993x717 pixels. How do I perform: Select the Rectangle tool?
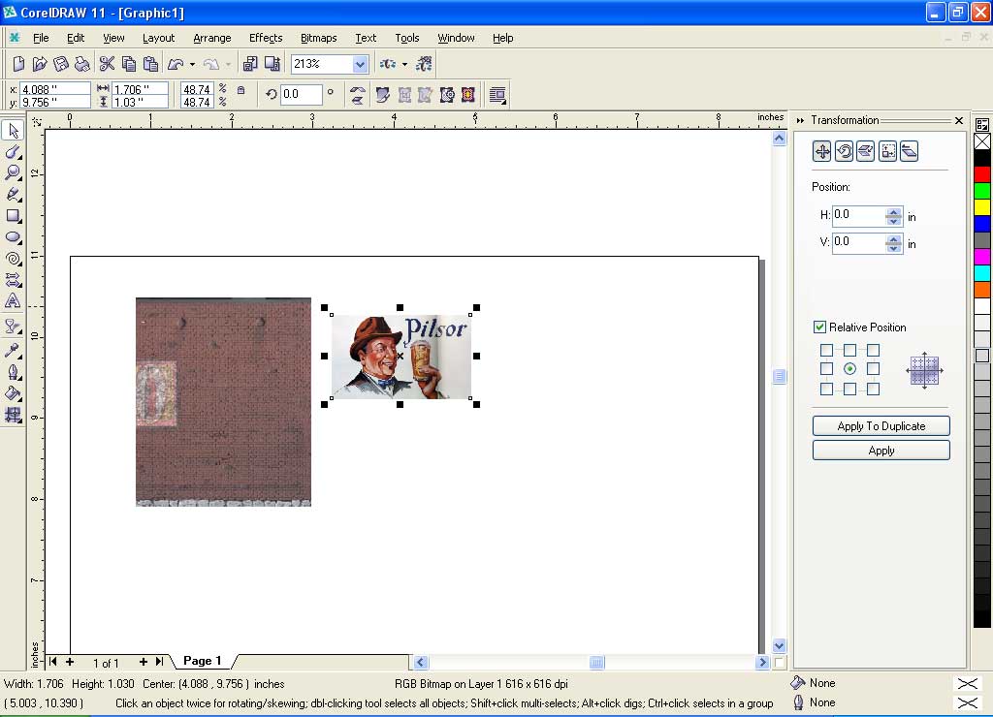(x=13, y=215)
